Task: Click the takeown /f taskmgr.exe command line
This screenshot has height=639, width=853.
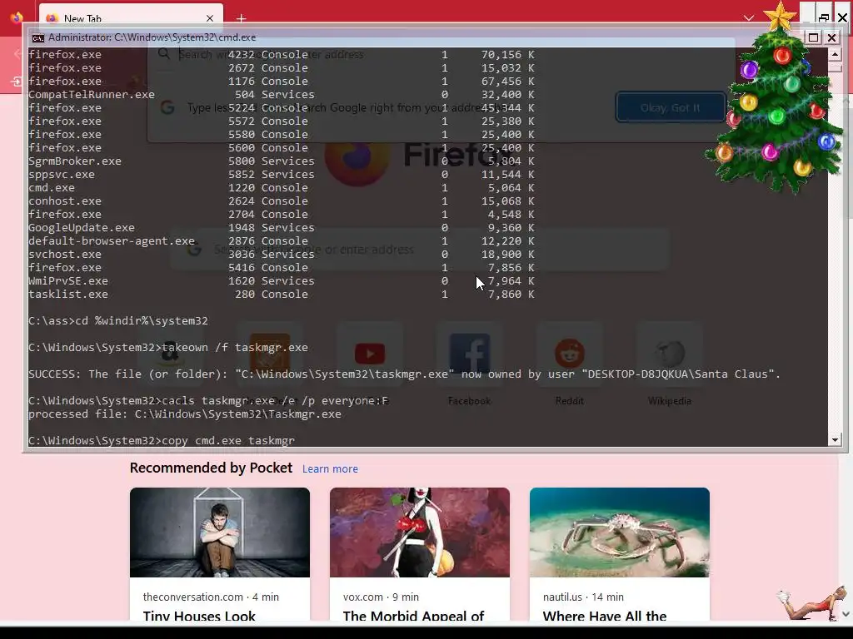Action: click(168, 347)
